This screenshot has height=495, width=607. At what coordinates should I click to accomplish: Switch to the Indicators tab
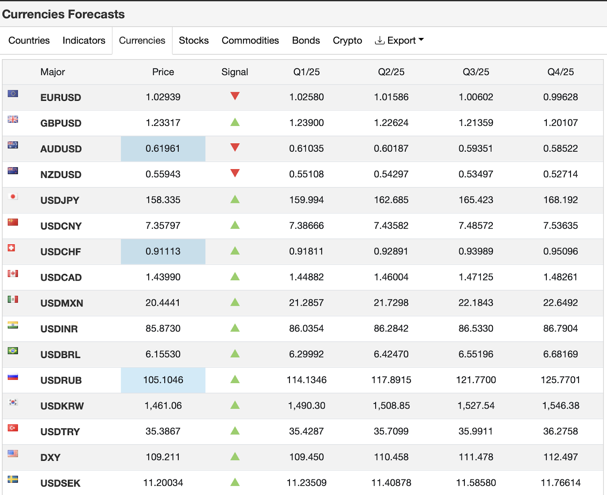coord(84,41)
